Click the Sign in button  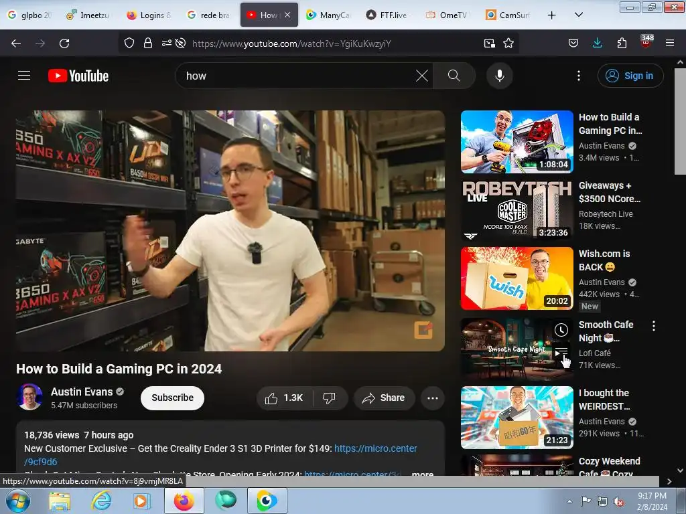point(630,76)
